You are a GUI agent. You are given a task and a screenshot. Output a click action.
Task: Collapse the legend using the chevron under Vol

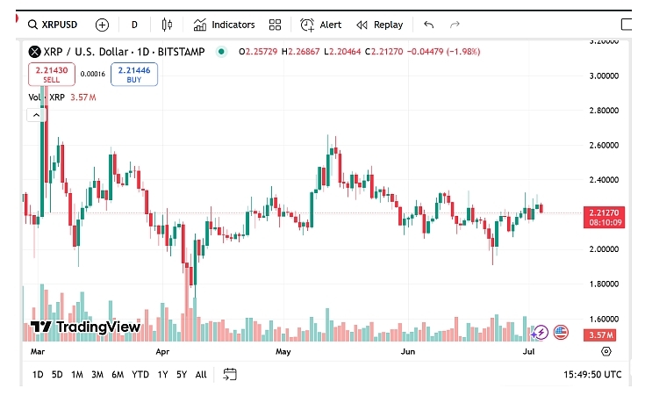click(x=37, y=114)
